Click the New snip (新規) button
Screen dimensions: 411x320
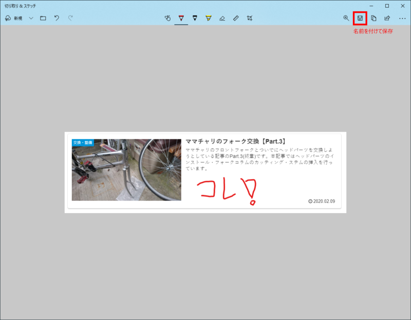point(14,18)
